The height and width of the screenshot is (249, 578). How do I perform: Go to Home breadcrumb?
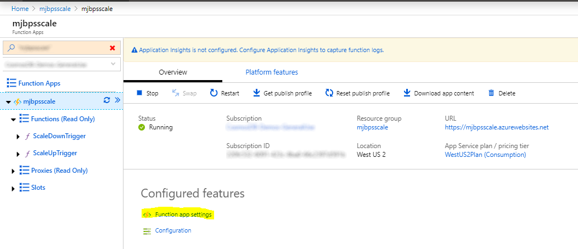[x=20, y=8]
